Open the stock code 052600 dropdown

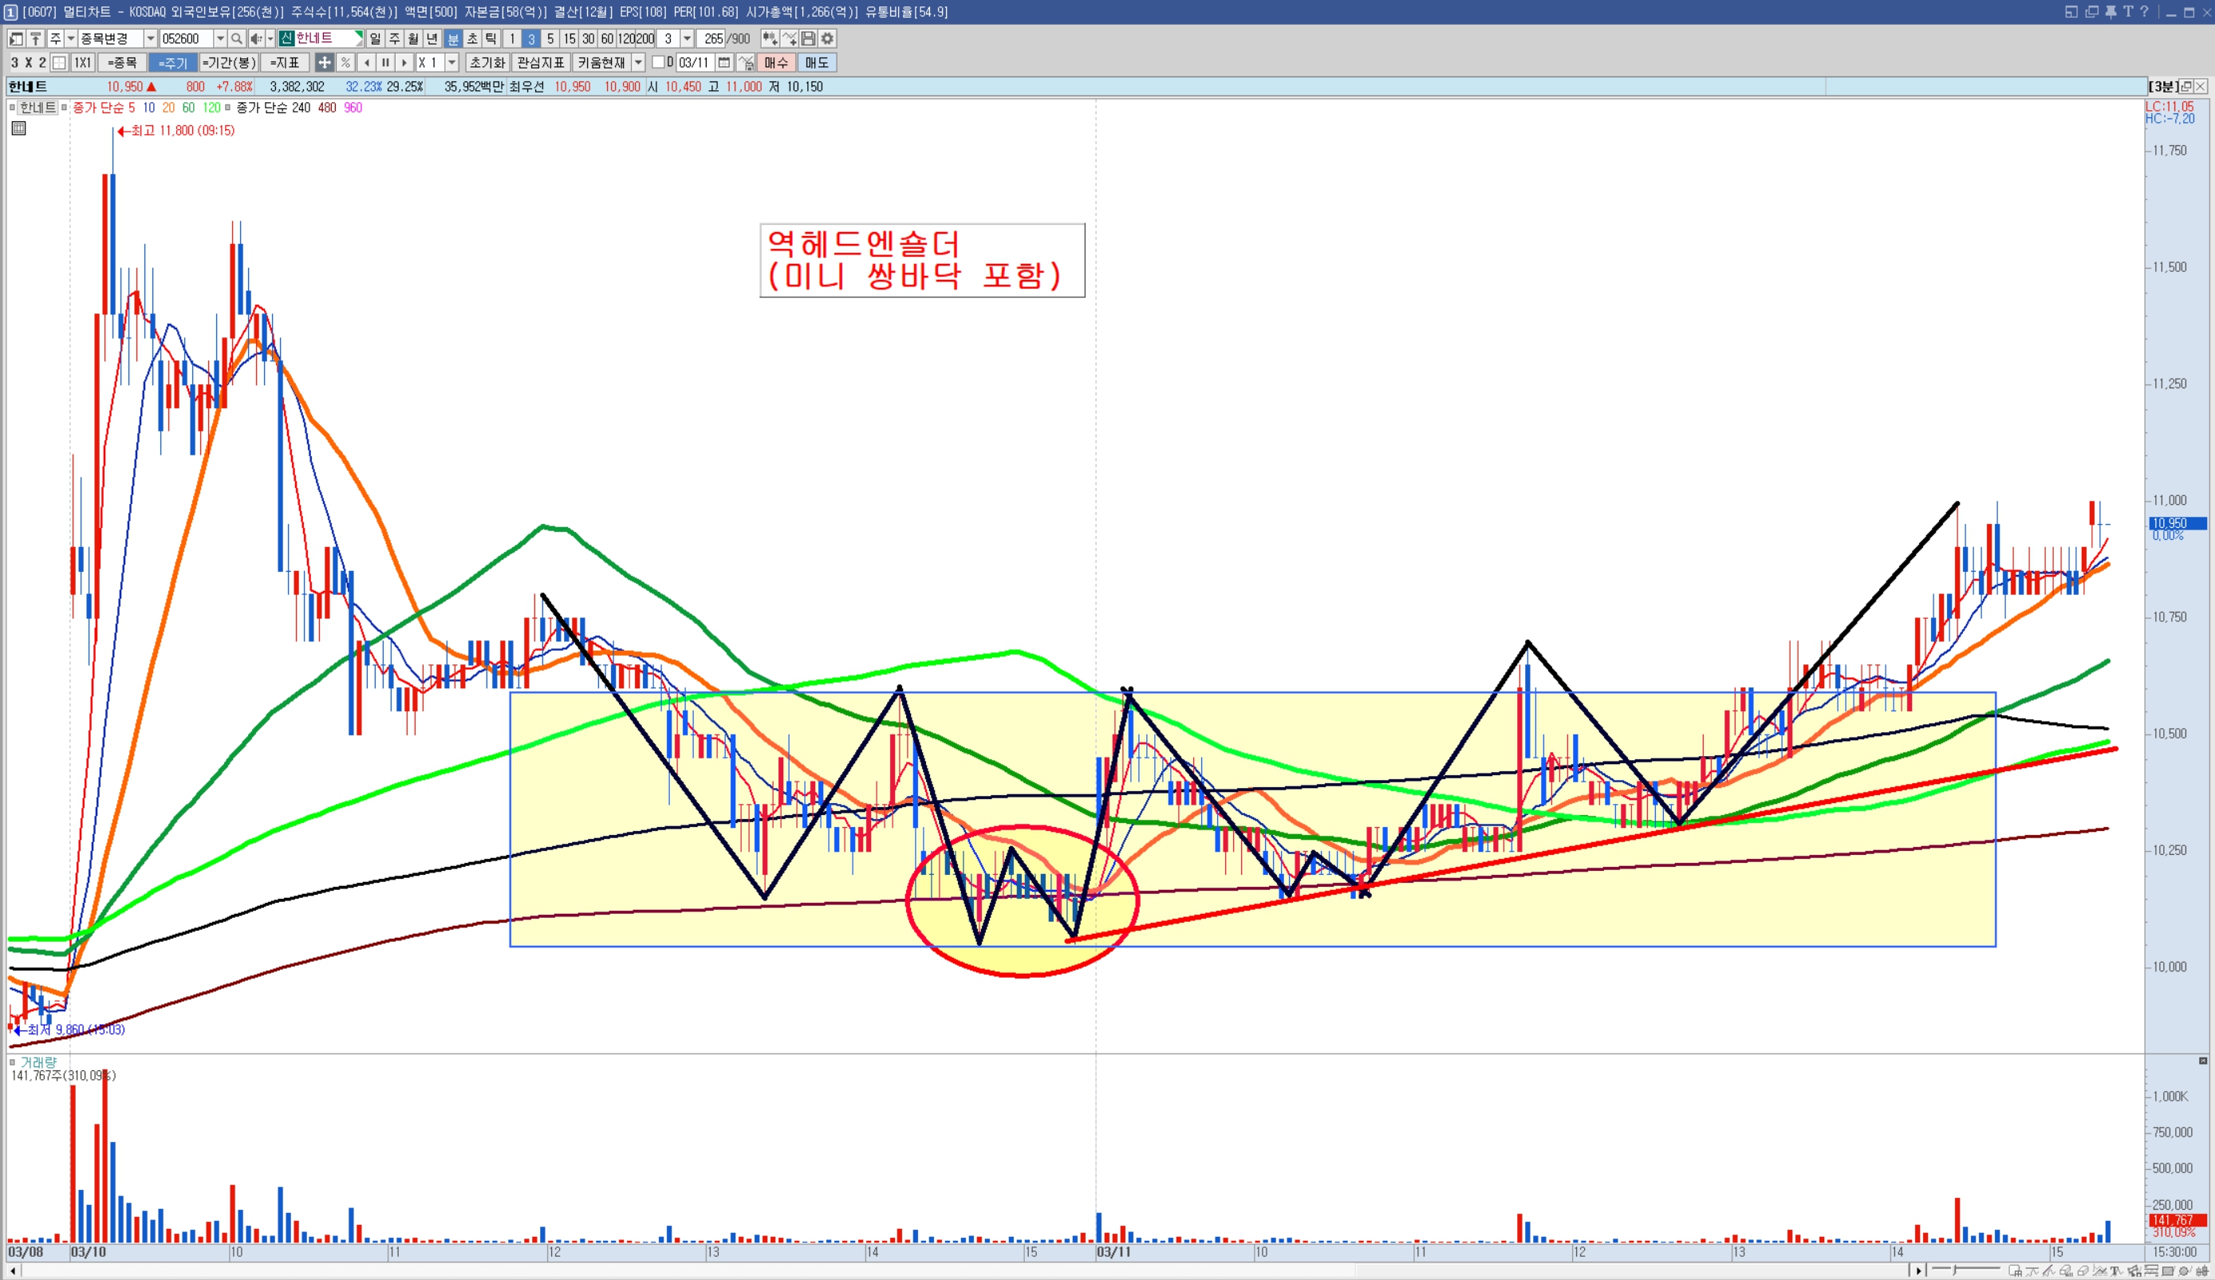pos(219,39)
